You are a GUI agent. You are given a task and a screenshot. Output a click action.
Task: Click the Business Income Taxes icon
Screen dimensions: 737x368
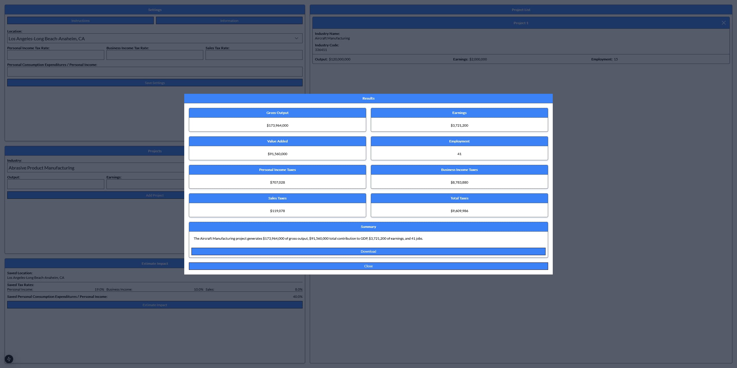459,170
